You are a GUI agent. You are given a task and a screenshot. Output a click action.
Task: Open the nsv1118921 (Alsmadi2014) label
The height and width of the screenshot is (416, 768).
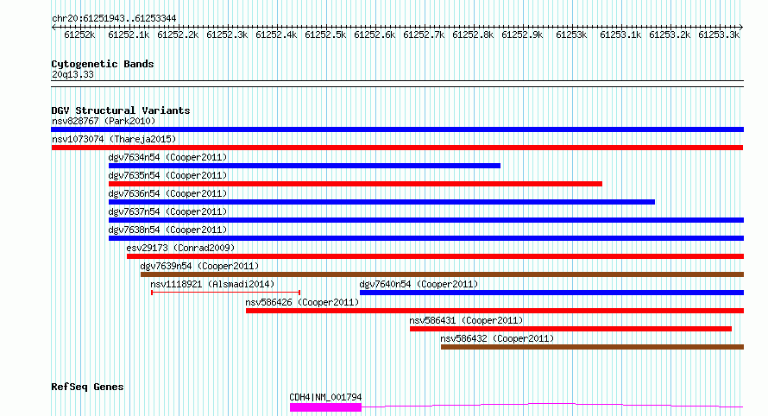212,284
